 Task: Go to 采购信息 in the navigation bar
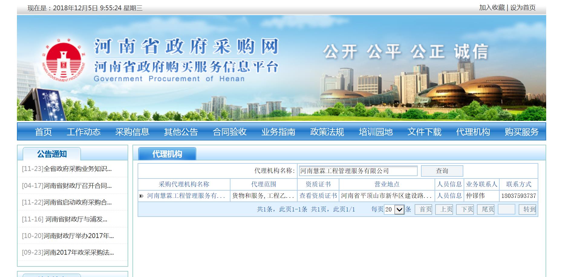[132, 132]
